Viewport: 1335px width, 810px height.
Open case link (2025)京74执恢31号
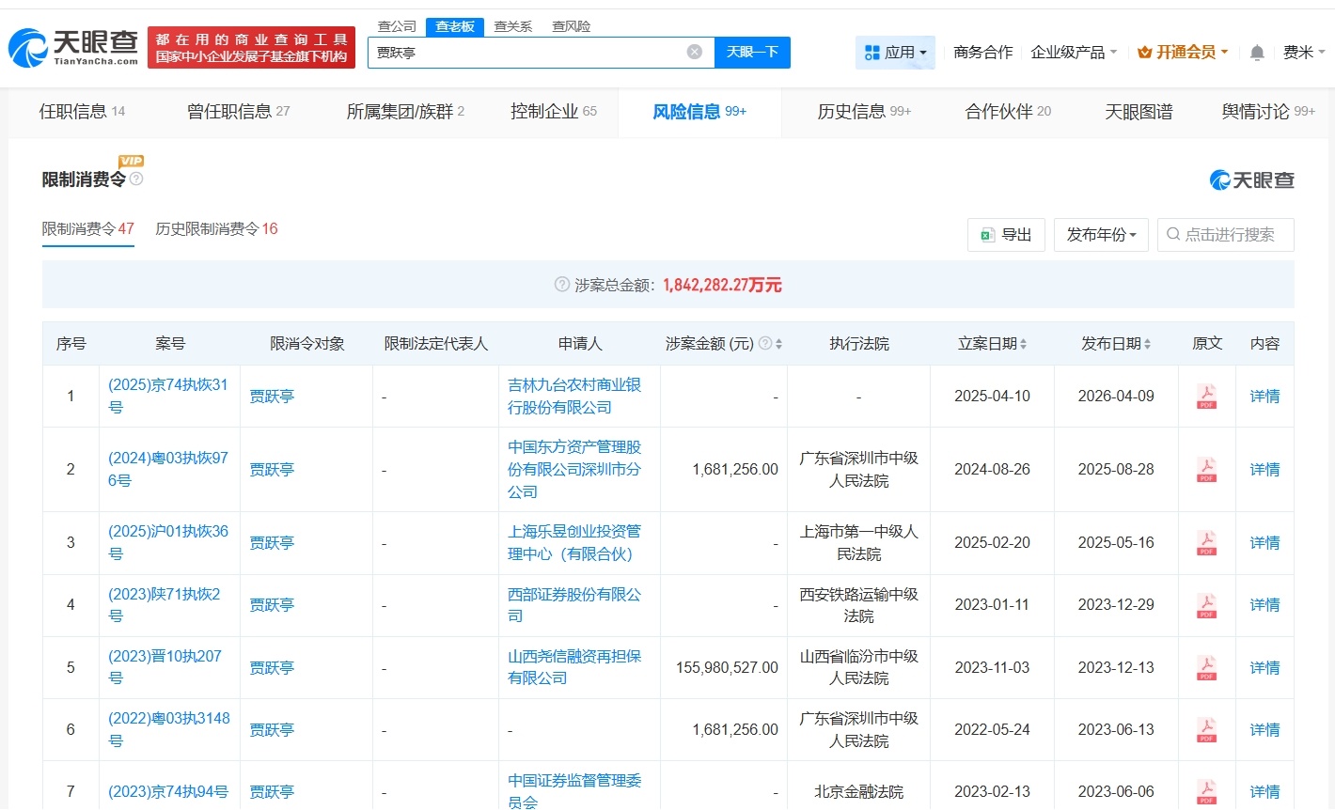click(x=168, y=397)
